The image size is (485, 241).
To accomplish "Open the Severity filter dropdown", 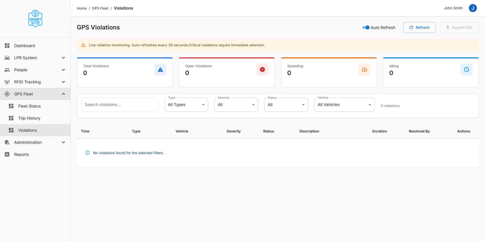I will [236, 105].
